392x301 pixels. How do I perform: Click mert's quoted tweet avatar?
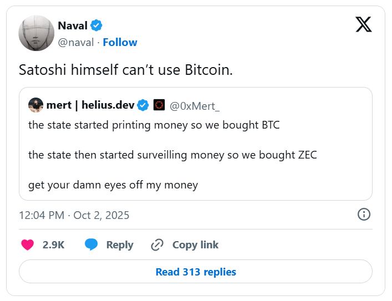[35, 105]
